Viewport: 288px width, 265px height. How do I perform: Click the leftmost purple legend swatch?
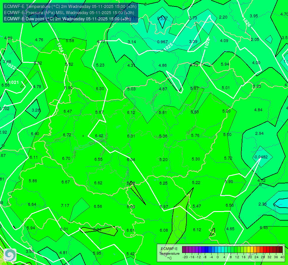[184, 250]
